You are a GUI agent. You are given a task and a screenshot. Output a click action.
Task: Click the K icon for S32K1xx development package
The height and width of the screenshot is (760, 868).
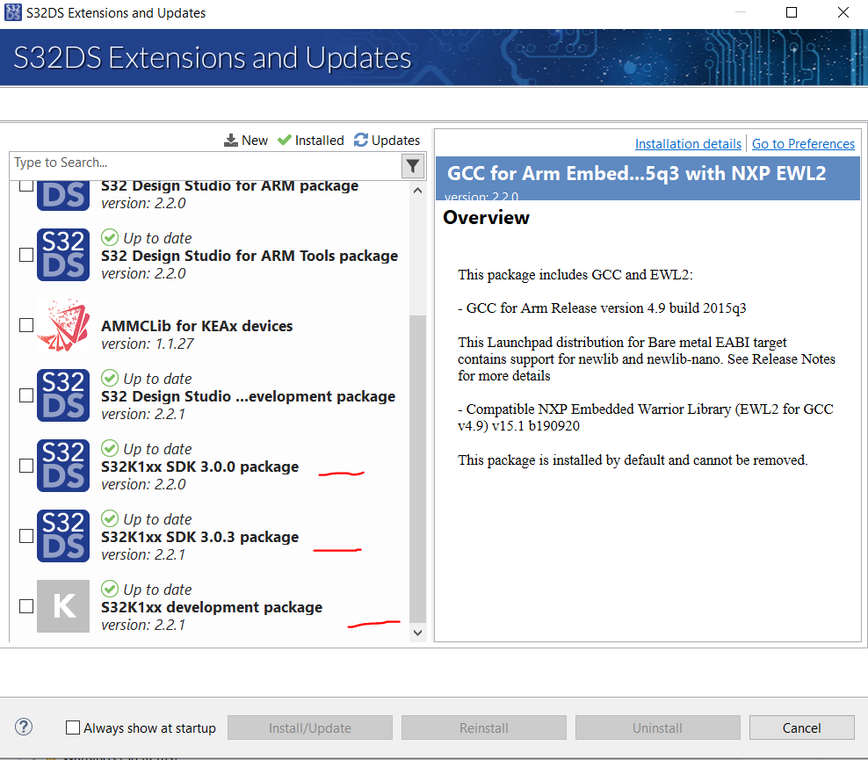tap(62, 606)
